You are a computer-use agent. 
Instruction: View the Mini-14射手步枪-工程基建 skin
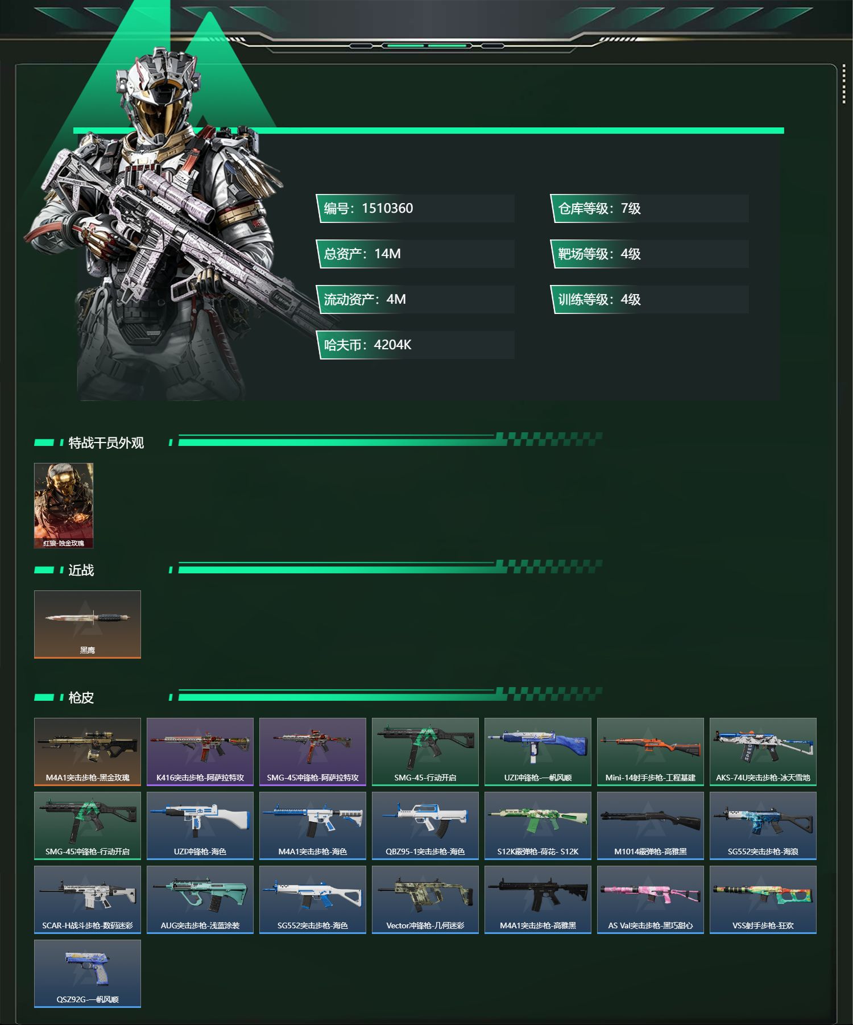pyautogui.click(x=651, y=752)
